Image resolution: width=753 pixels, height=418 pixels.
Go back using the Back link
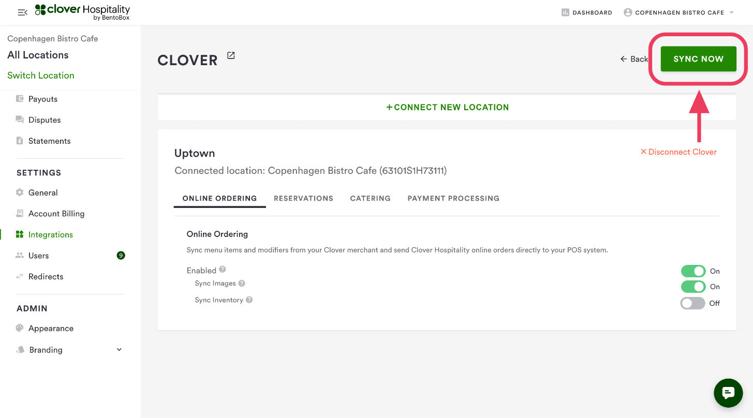[634, 59]
